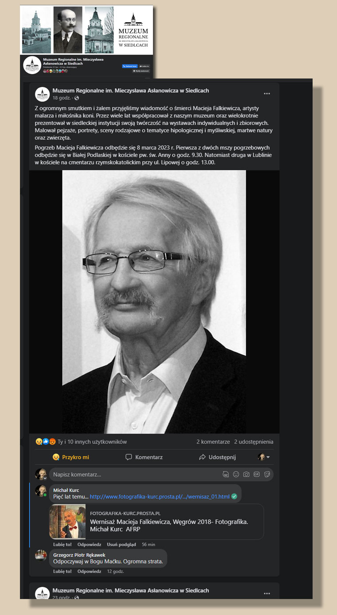The height and width of the screenshot is (615, 337).
Task: Toggle Lubię to! on Michał Kurc's comment
Action: (63, 544)
